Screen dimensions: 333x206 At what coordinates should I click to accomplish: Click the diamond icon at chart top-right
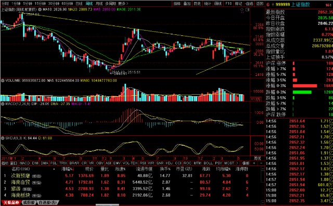click(x=242, y=9)
